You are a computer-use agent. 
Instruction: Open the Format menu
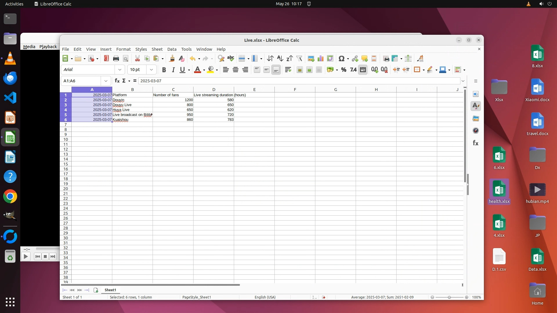[123, 49]
